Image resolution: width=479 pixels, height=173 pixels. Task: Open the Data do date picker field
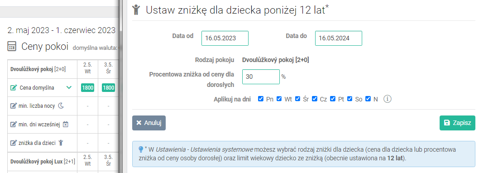[x=339, y=38]
